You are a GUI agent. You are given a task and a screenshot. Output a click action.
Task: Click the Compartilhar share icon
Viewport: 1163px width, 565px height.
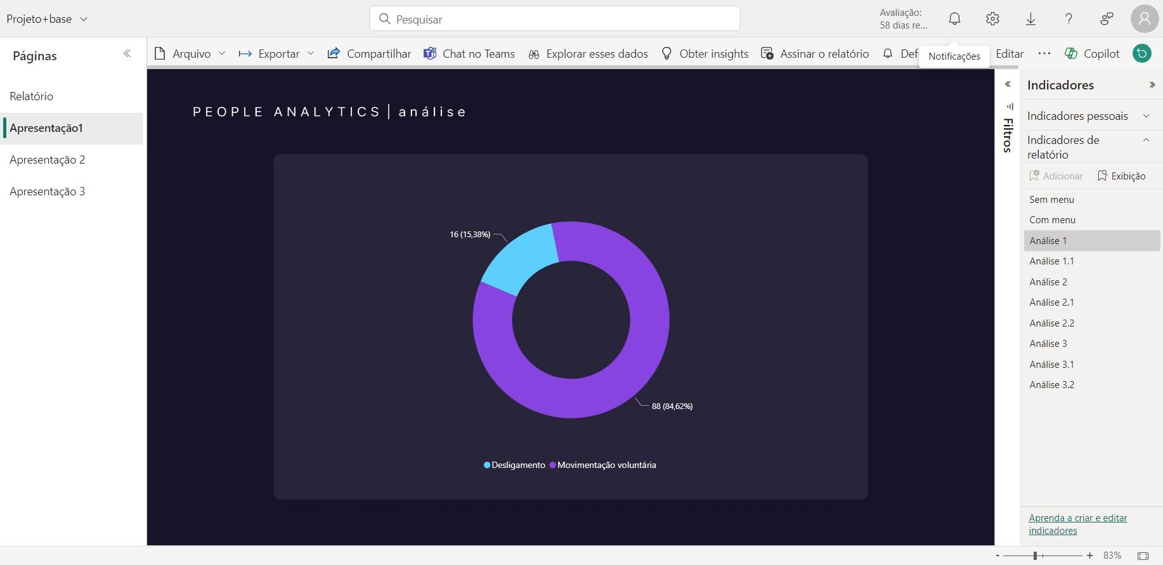pos(334,53)
